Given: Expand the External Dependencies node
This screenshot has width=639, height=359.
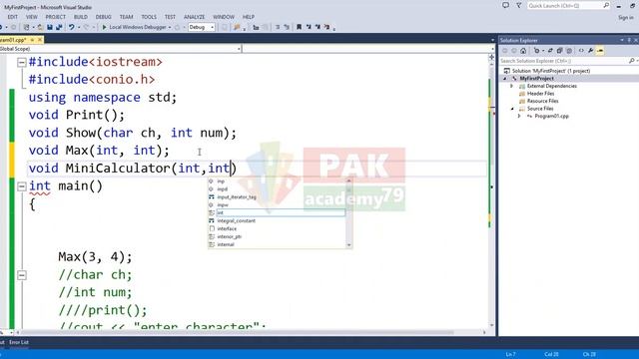Looking at the screenshot, I should tap(512, 87).
